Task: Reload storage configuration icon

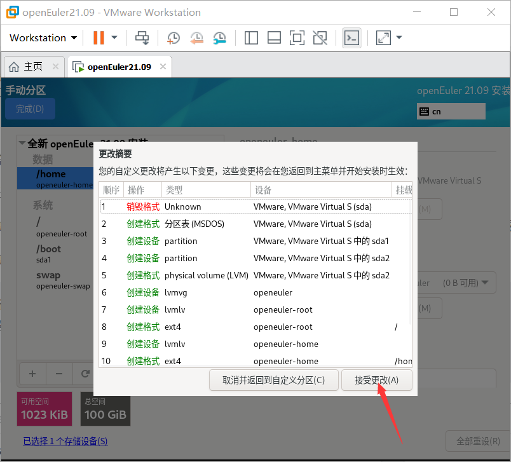Action: 85,374
